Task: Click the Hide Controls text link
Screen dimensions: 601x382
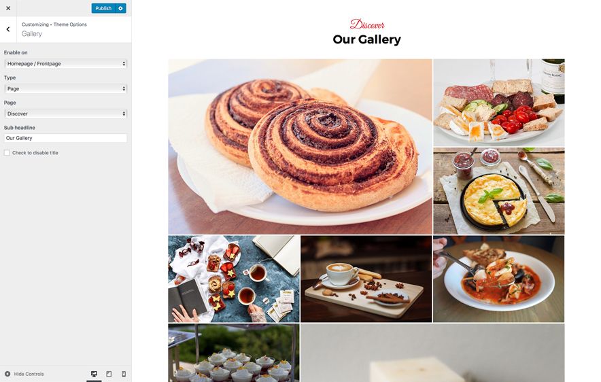Action: [x=29, y=374]
